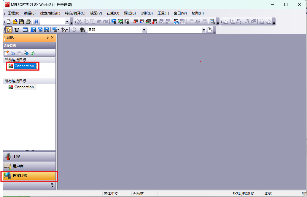Open the 搜索/替换(F) menu

coord(50,13)
